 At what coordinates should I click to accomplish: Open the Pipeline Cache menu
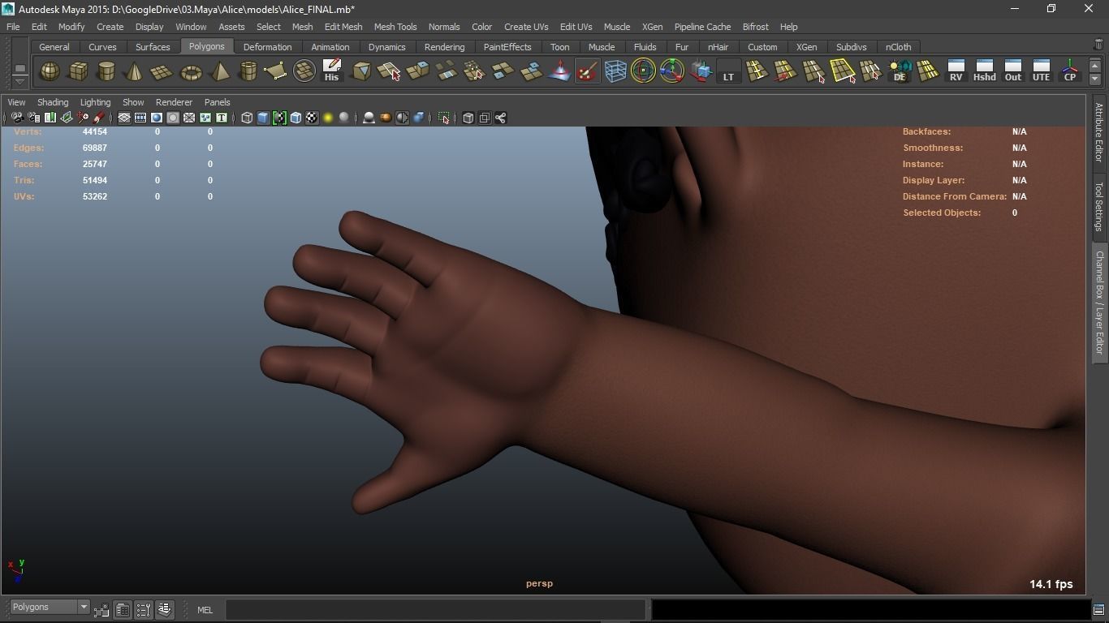click(x=702, y=27)
